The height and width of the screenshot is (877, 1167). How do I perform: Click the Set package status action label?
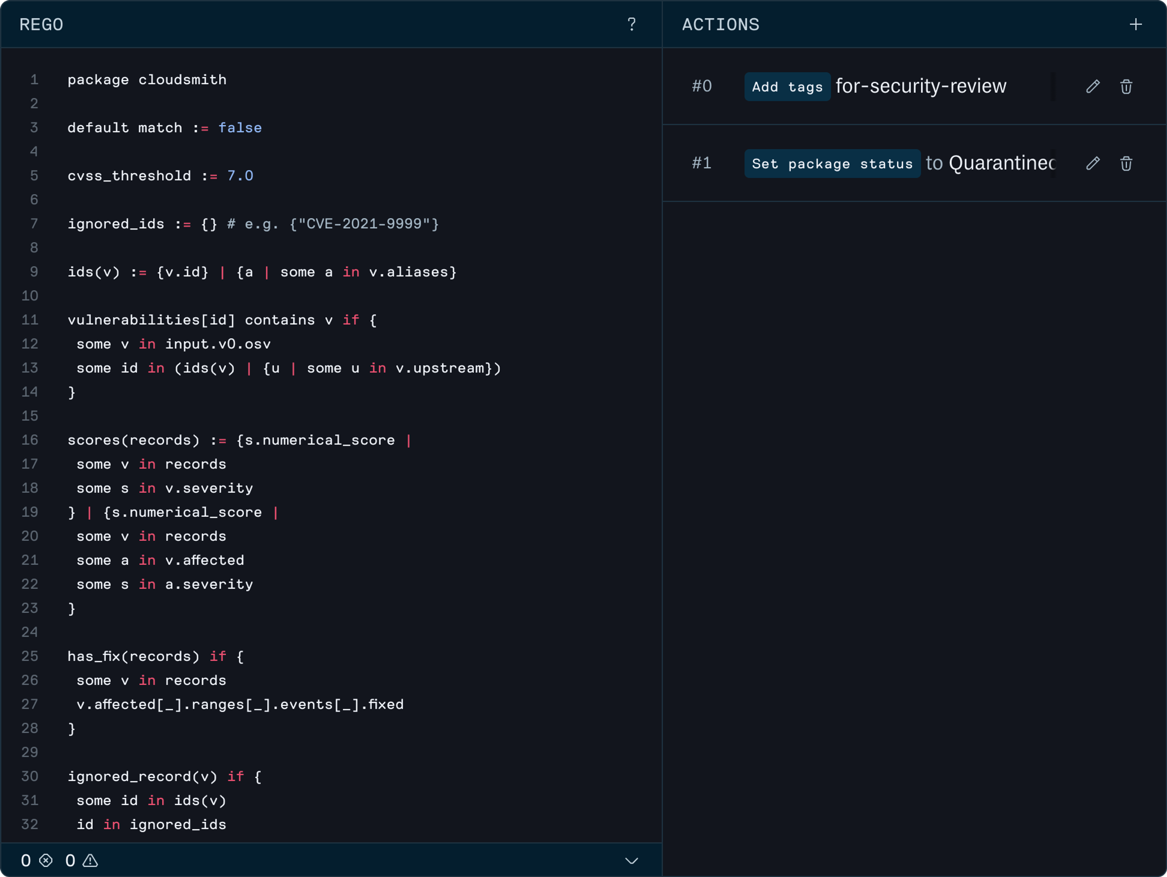click(x=832, y=164)
